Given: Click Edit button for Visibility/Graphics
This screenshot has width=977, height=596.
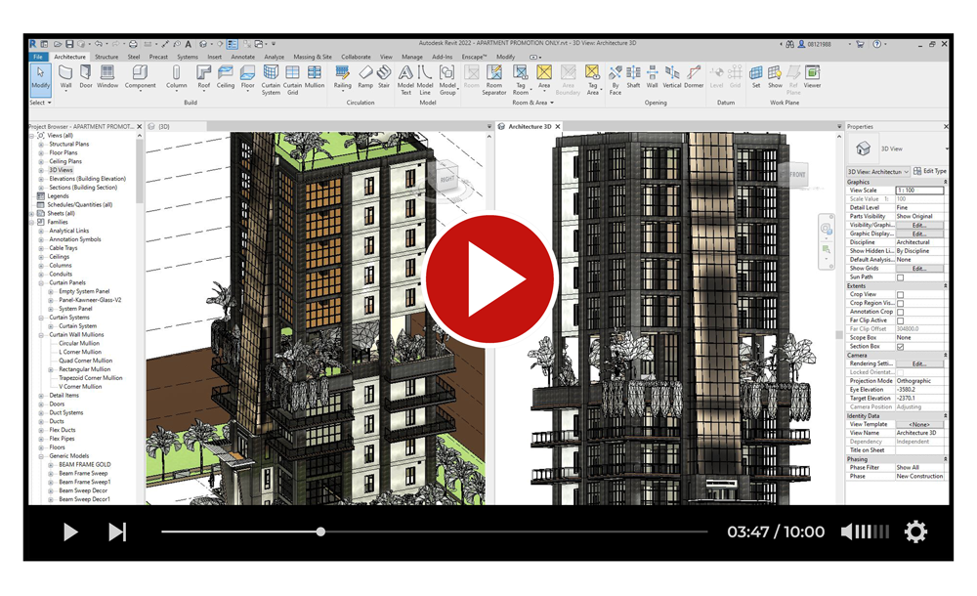Looking at the screenshot, I should pos(918,225).
